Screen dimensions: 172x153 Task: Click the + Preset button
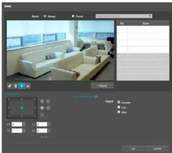102,86
